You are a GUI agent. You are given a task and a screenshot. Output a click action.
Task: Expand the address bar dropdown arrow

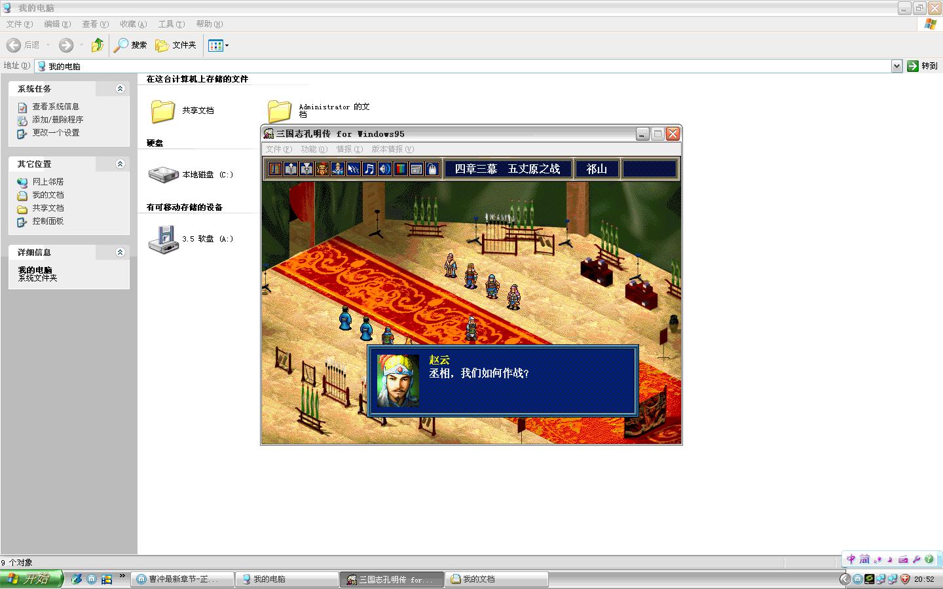(x=897, y=66)
